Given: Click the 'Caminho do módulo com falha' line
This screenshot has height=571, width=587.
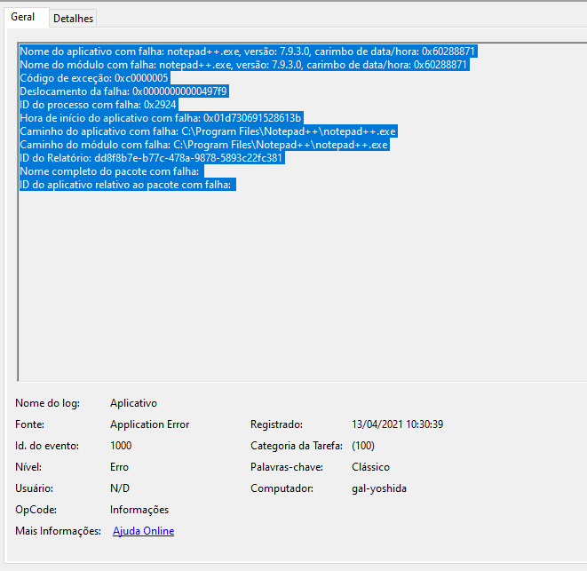Looking at the screenshot, I should click(204, 145).
